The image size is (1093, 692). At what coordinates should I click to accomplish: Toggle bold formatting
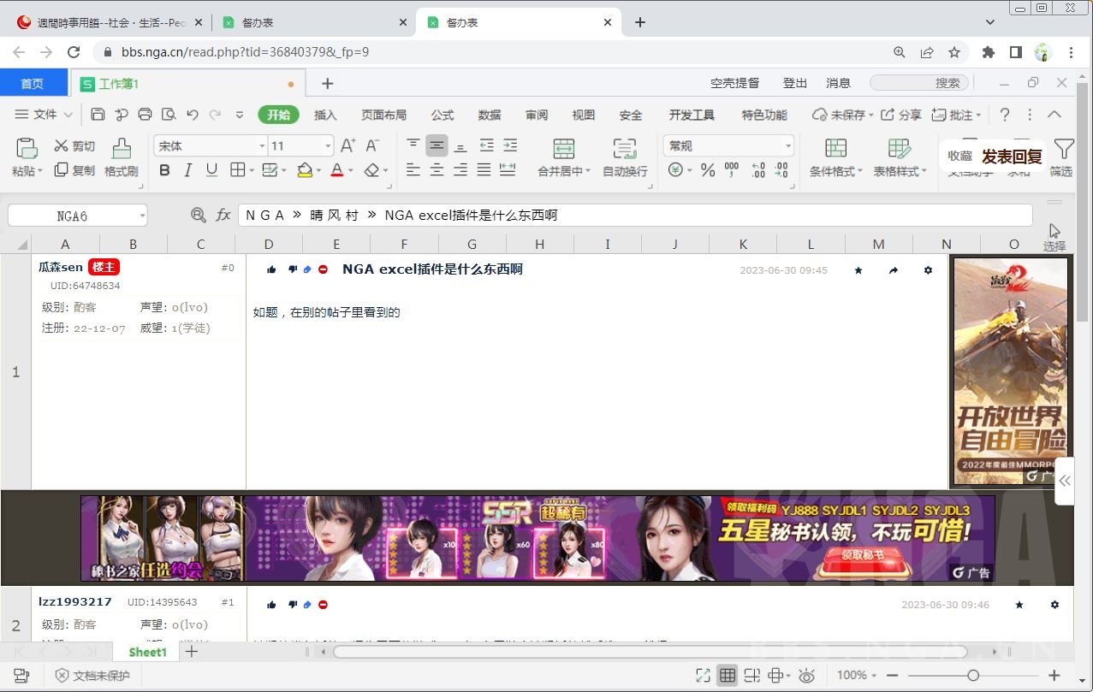163,171
